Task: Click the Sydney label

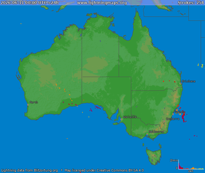Action: (x=180, y=112)
